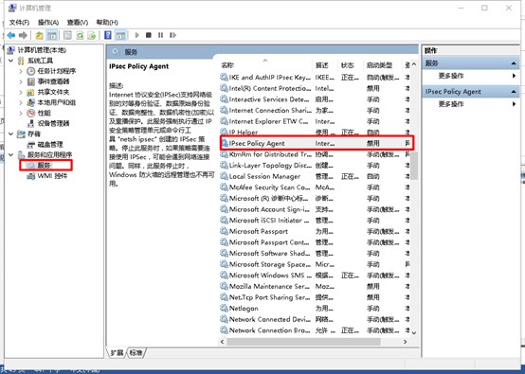This screenshot has height=374, width=525.
Task: Select 设备管理器 in the tree
Action: click(x=53, y=123)
